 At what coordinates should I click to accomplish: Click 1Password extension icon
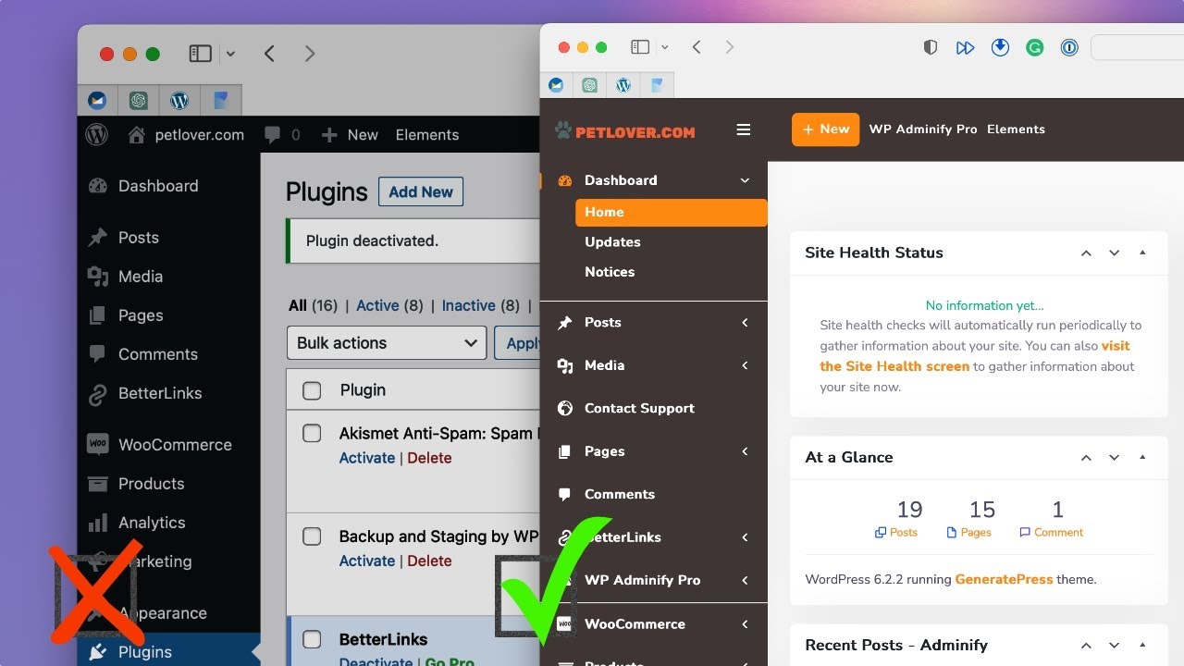coord(1069,47)
